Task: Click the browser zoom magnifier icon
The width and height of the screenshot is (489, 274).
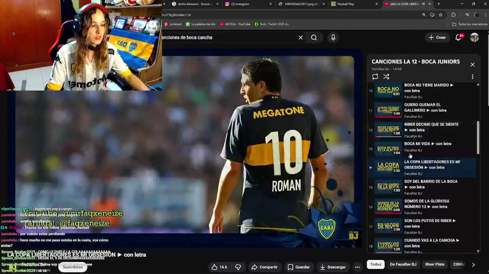Action: (424, 15)
